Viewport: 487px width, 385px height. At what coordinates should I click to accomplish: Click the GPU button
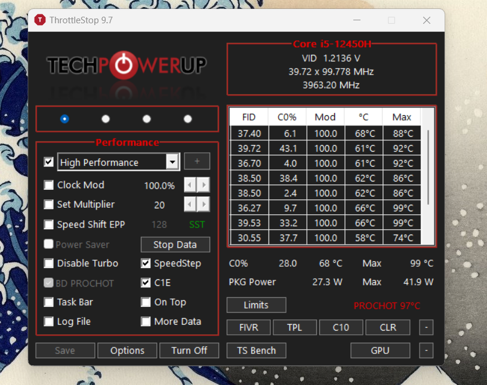point(380,350)
